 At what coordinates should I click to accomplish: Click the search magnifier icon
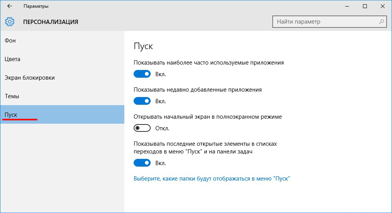(x=382, y=22)
